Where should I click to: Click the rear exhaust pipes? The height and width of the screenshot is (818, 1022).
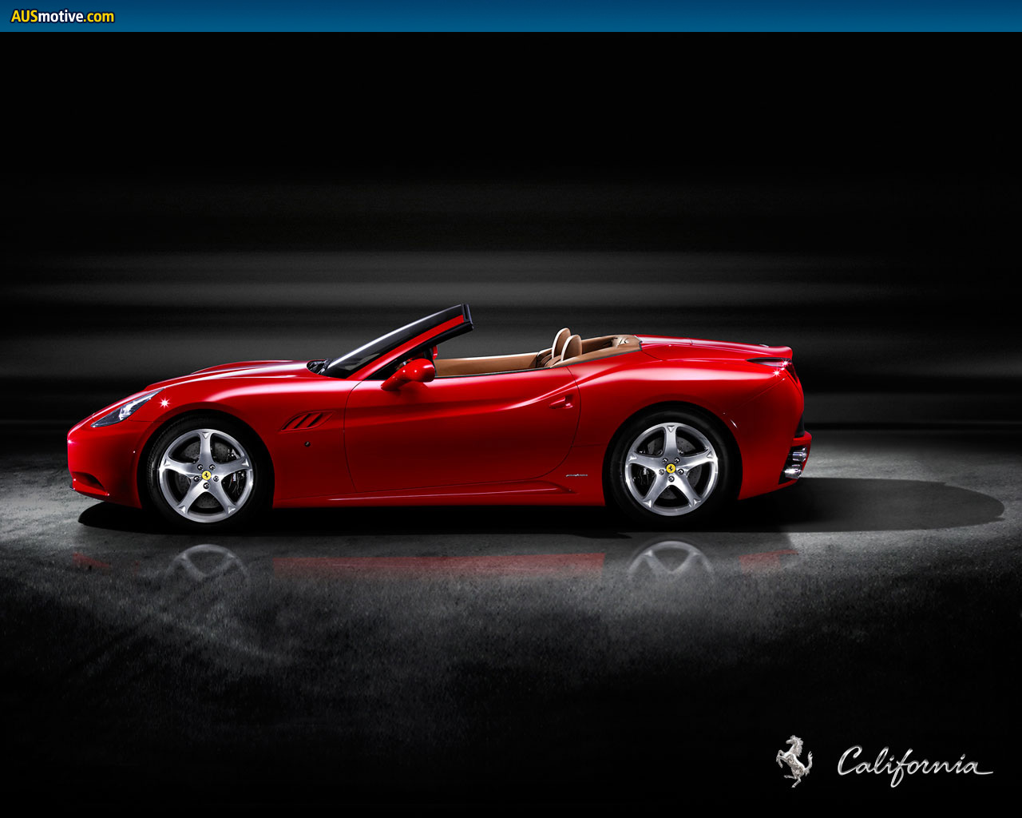tap(794, 463)
